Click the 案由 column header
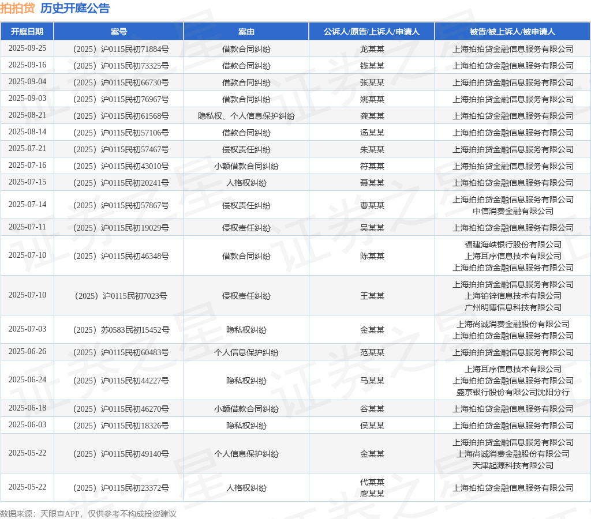Image resolution: width=591 pixels, height=519 pixels. pyautogui.click(x=246, y=32)
